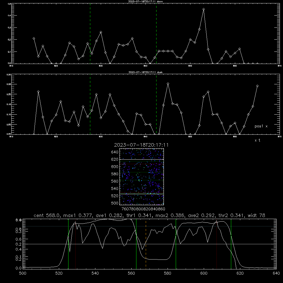Click green dashed line near 828 in dusk plot
Viewport: 283px width, 283px height.
click(x=90, y=105)
